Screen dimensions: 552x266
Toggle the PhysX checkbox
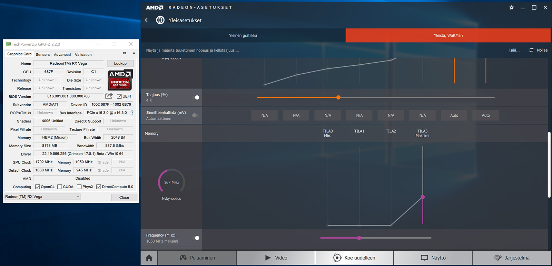pyautogui.click(x=79, y=187)
